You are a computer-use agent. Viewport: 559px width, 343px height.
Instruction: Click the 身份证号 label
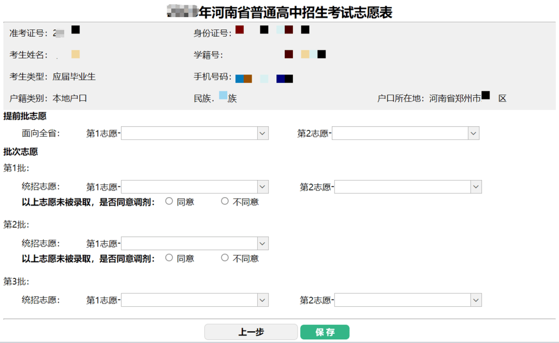click(x=213, y=34)
